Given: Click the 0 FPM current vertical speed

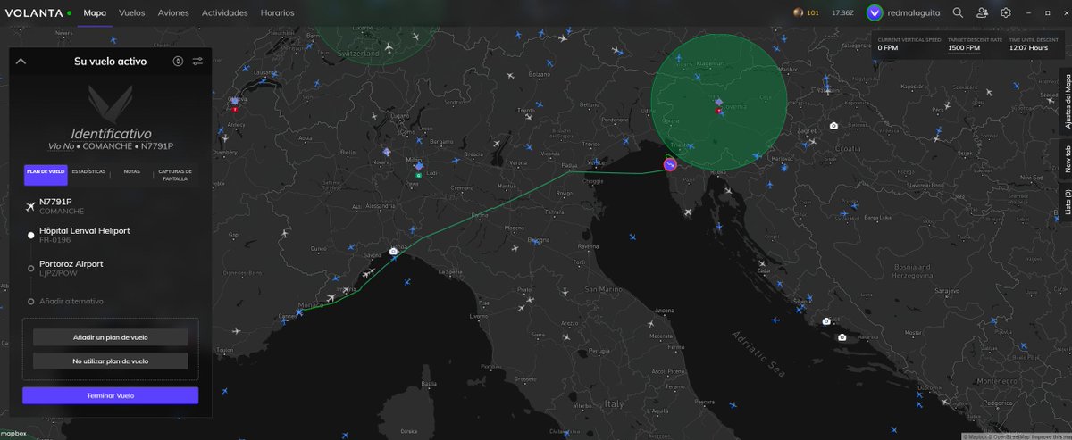Looking at the screenshot, I should pyautogui.click(x=889, y=48).
